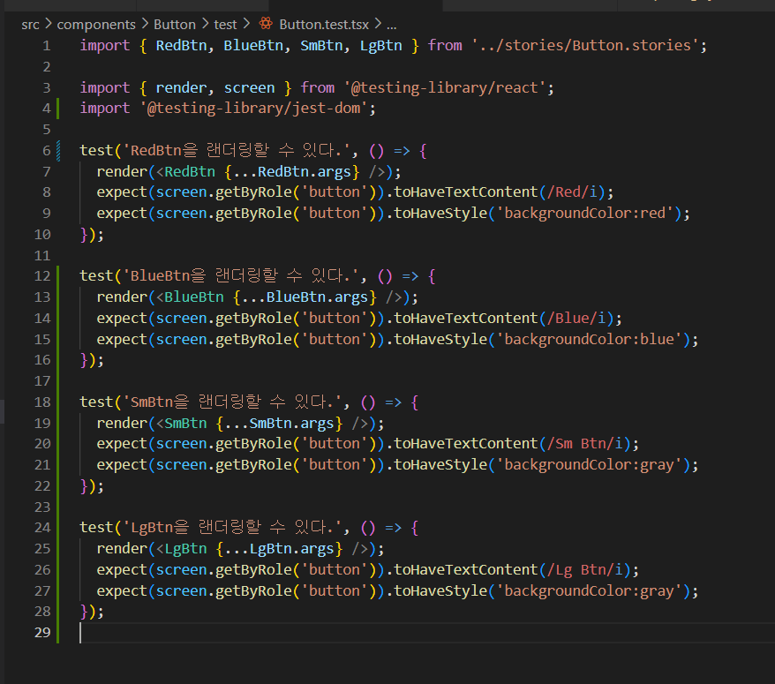Click the /Red/i regex on line 8
The height and width of the screenshot is (684, 775).
(572, 192)
